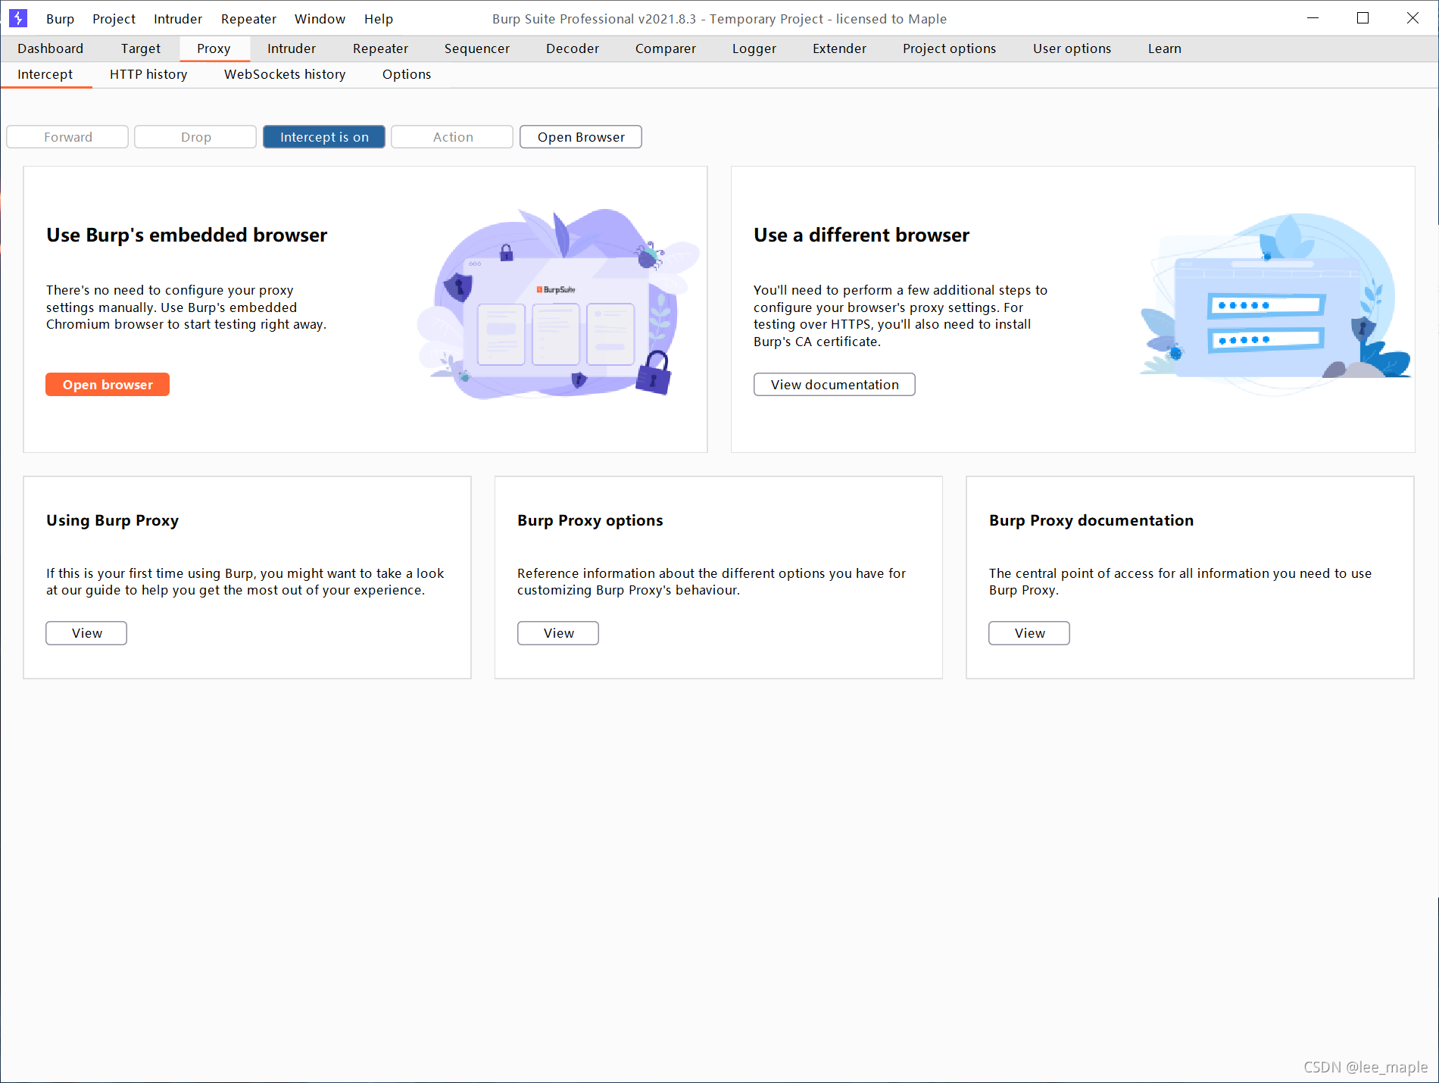Image resolution: width=1439 pixels, height=1083 pixels.
Task: Select the Proxy tab
Action: [214, 48]
